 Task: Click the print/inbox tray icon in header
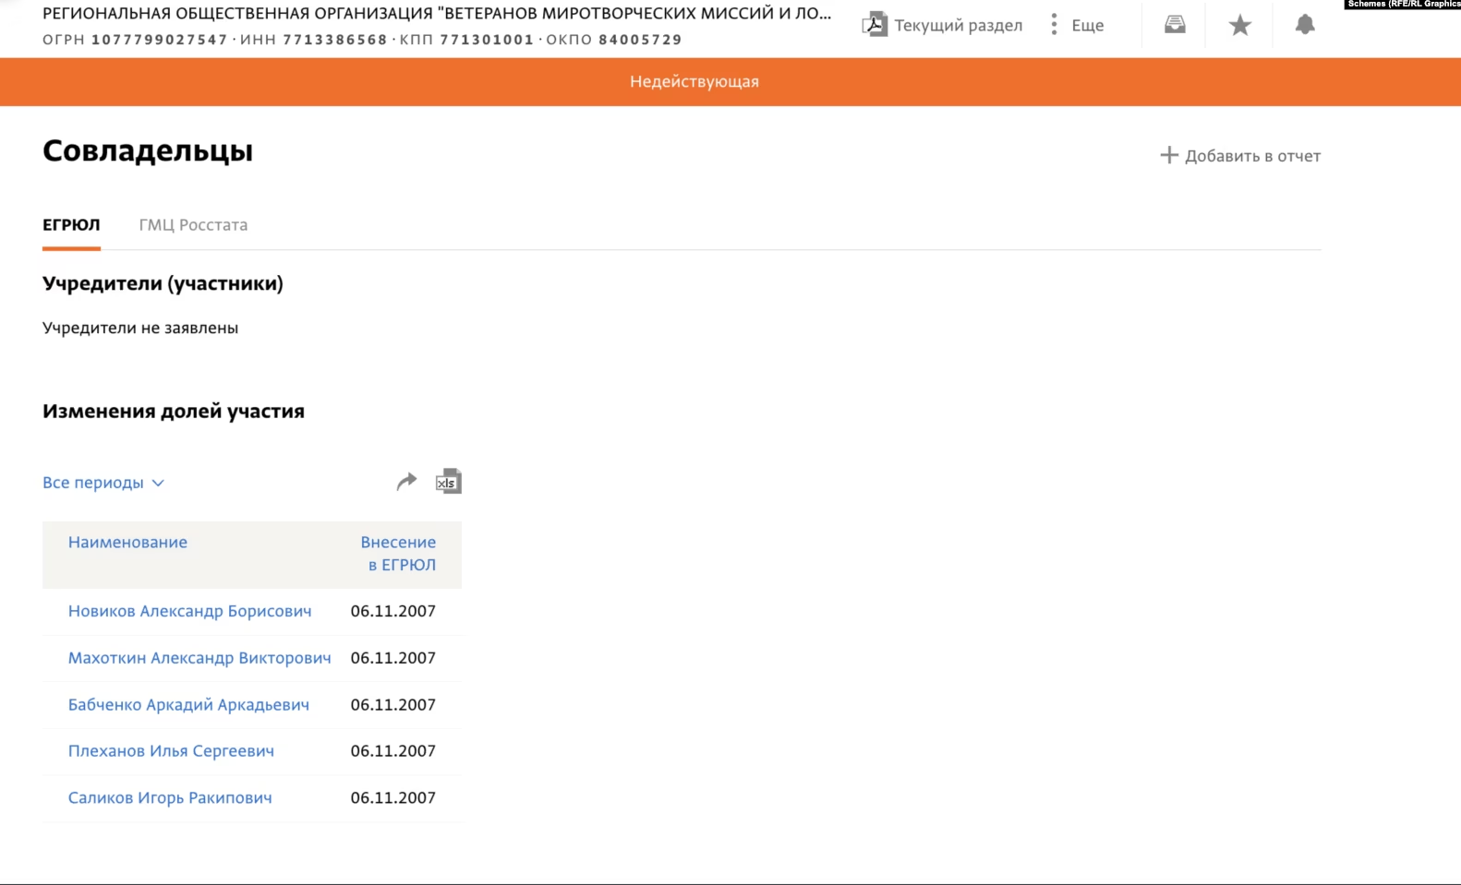click(1175, 25)
